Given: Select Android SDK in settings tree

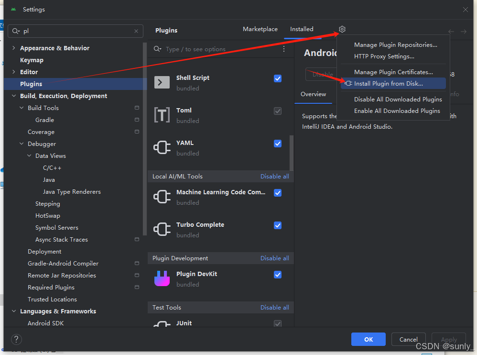Looking at the screenshot, I should pyautogui.click(x=45, y=323).
